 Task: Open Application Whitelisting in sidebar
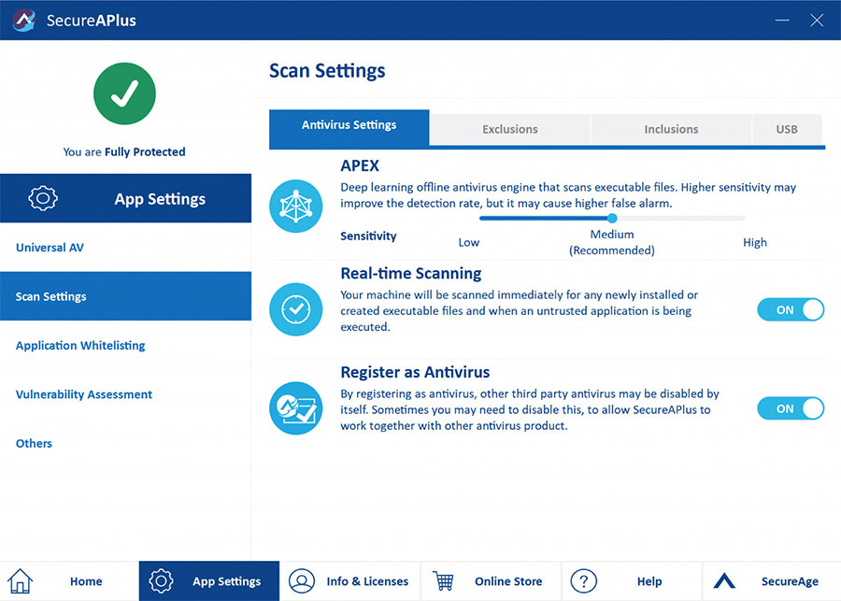(x=125, y=345)
